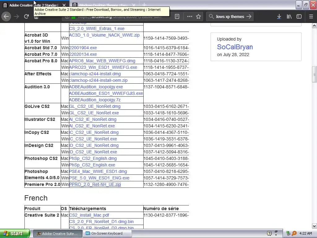Click the scrollbar down arrow
The width and height of the screenshot is (317, 238).
point(314,226)
